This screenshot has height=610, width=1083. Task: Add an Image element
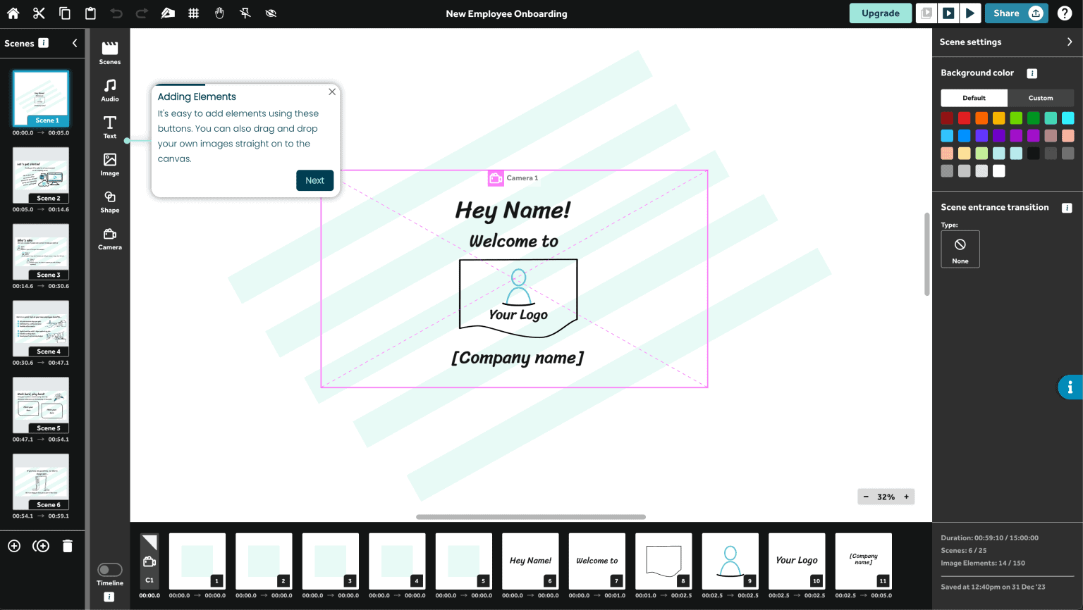(110, 164)
